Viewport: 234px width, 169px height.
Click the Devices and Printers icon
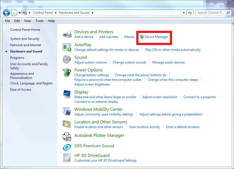point(67,34)
